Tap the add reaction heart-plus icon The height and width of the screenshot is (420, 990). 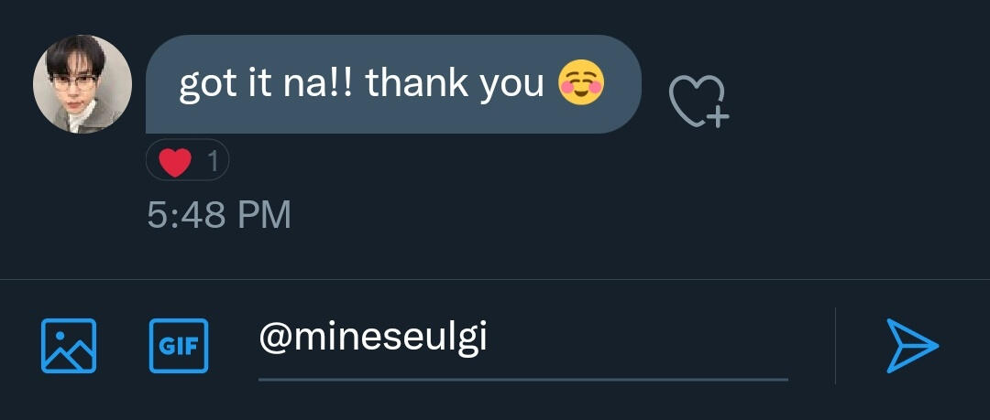(x=698, y=102)
